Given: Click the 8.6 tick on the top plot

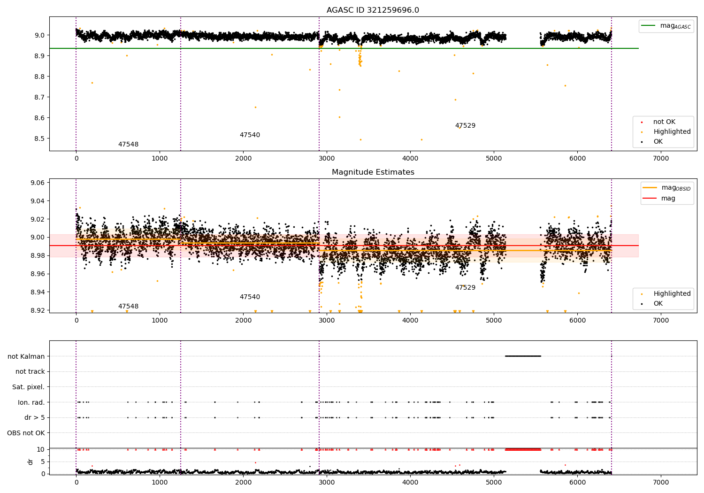Looking at the screenshot, I should (39, 118).
